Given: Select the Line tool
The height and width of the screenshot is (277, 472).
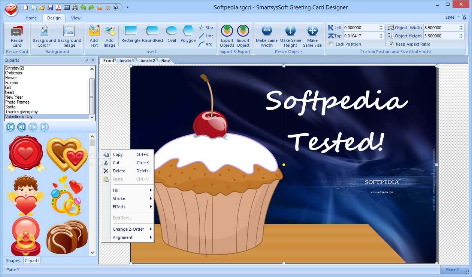Looking at the screenshot, I should coord(206,36).
